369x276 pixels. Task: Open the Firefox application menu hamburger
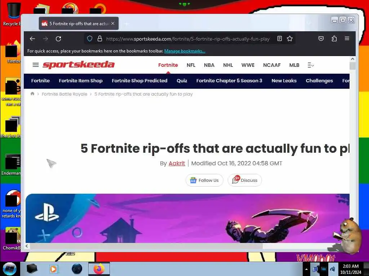(x=347, y=38)
